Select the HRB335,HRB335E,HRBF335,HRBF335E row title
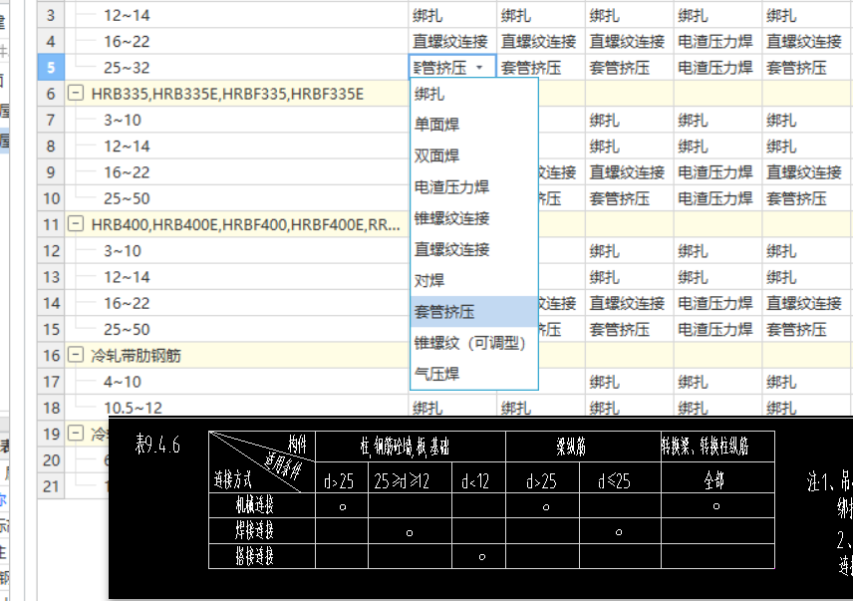Screen dimensions: 853x601 tap(227, 94)
